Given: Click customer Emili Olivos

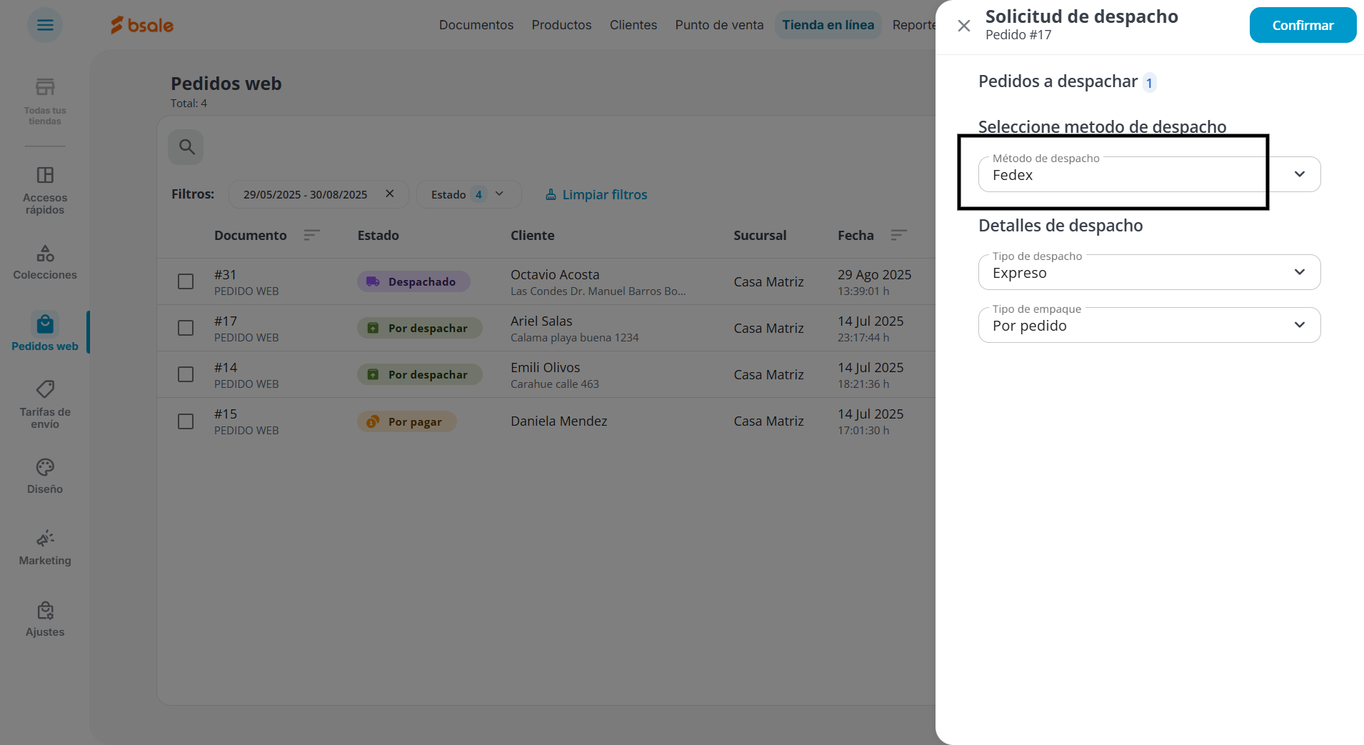Looking at the screenshot, I should click(x=545, y=367).
